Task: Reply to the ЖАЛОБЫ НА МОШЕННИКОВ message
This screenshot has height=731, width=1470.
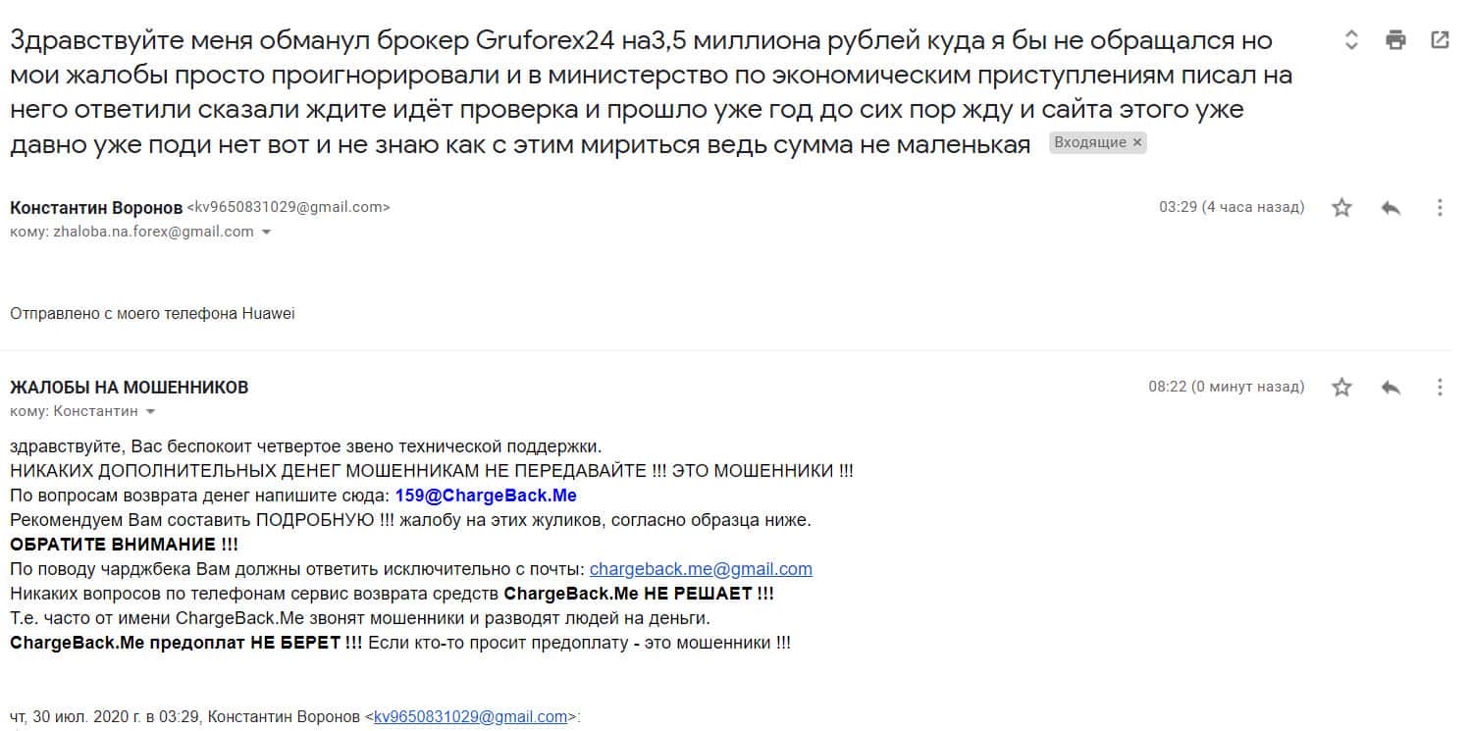Action: click(1391, 388)
